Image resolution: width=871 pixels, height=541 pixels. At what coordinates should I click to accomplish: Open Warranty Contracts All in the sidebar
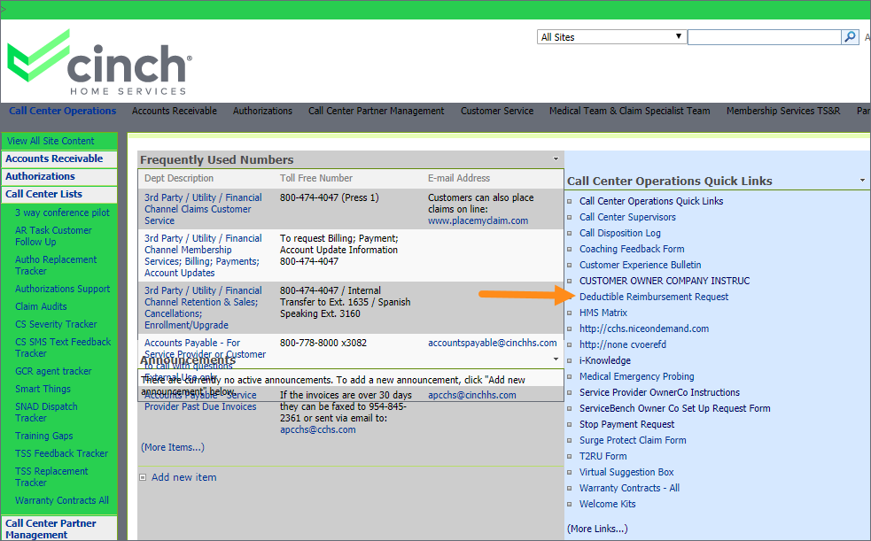(x=62, y=500)
